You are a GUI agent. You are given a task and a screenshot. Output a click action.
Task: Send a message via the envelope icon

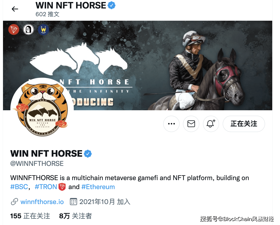tap(191, 124)
